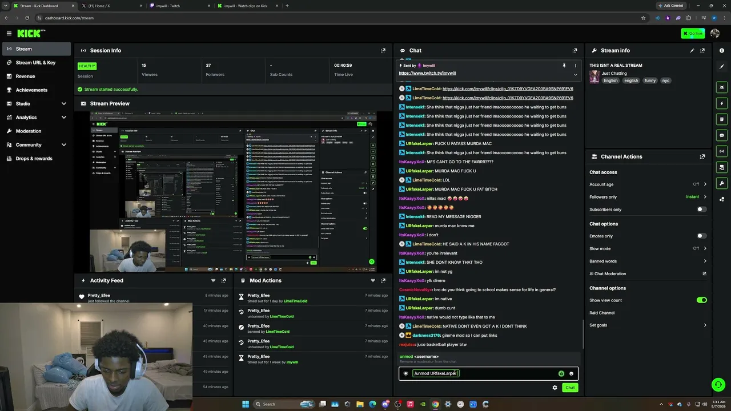Screen dimensions: 731x411
Task: Click the green Go live button
Action: (x=693, y=33)
